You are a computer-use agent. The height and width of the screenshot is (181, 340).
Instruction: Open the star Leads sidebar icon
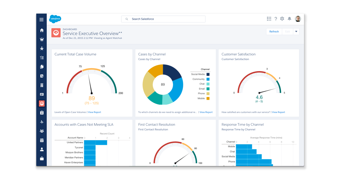point(42,49)
